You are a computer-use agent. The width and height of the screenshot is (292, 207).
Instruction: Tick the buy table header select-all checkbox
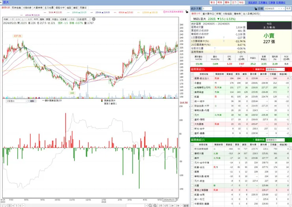(192, 74)
